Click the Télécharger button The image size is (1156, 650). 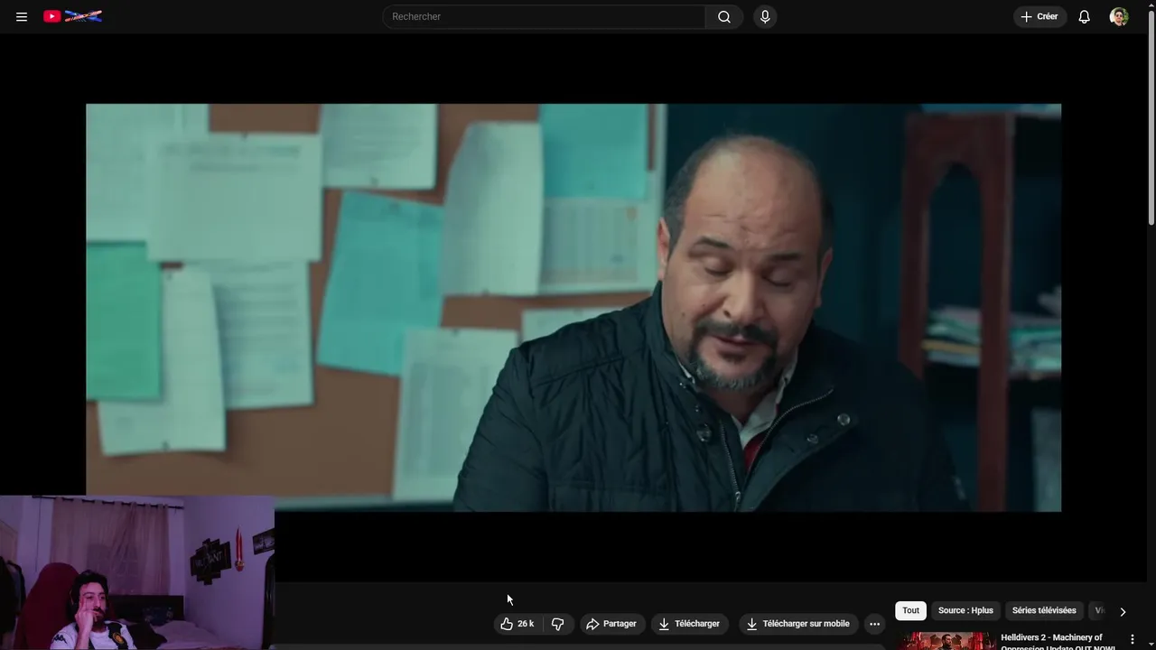click(689, 624)
